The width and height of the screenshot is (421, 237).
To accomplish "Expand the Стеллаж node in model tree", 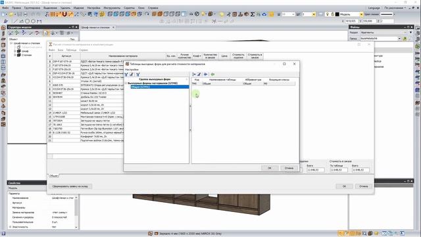I will tap(15, 55).
